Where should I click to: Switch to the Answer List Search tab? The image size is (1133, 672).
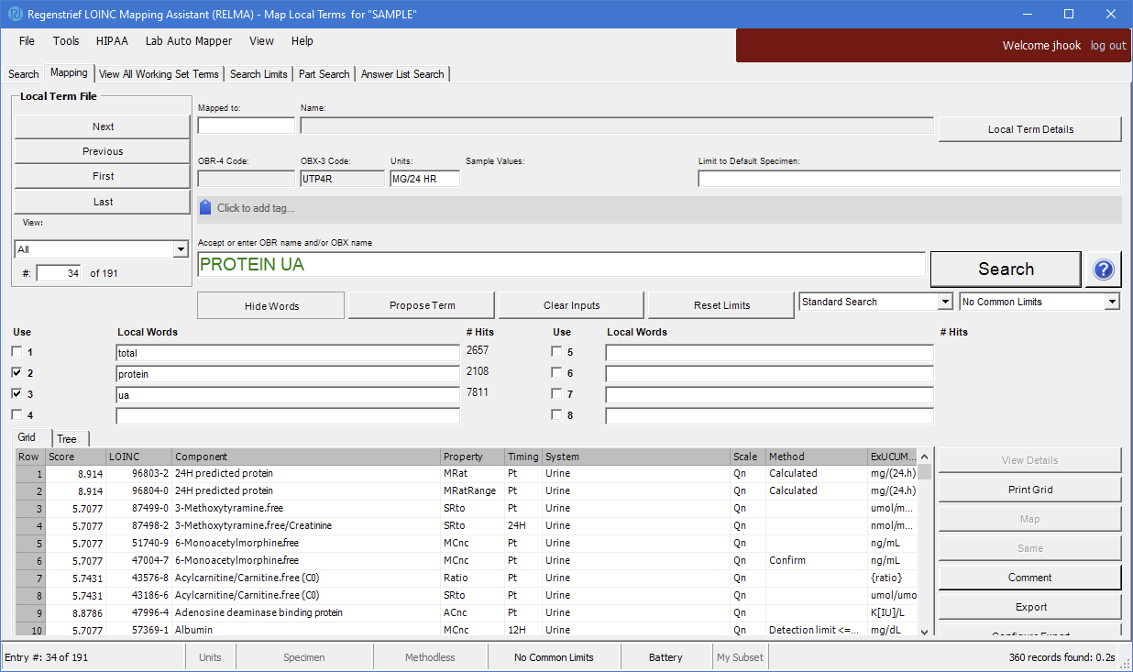pyautogui.click(x=402, y=74)
